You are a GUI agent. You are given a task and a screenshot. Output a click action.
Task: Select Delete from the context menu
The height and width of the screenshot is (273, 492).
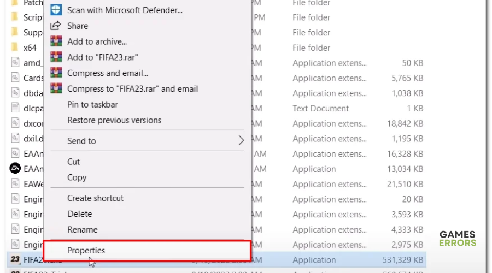(80, 214)
